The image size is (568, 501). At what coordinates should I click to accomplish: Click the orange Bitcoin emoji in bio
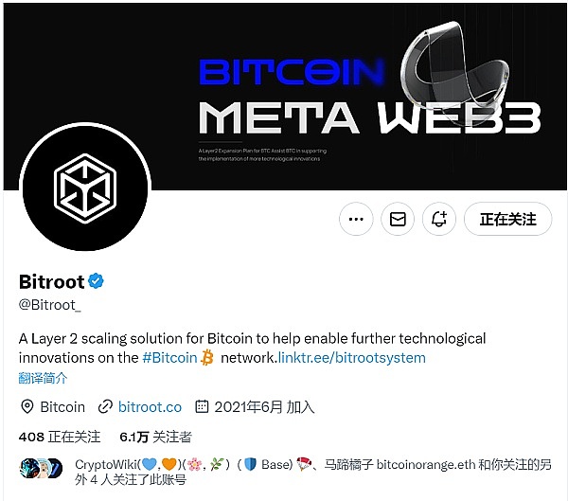(207, 358)
